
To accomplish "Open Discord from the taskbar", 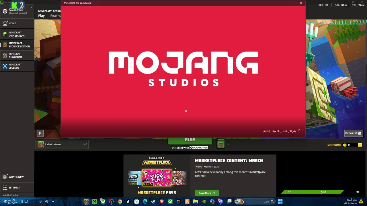I will (220, 201).
